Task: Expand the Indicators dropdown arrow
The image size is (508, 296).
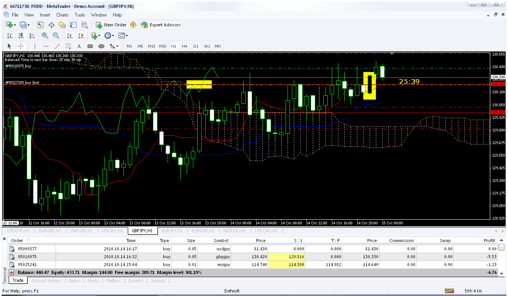Action: (99, 35)
